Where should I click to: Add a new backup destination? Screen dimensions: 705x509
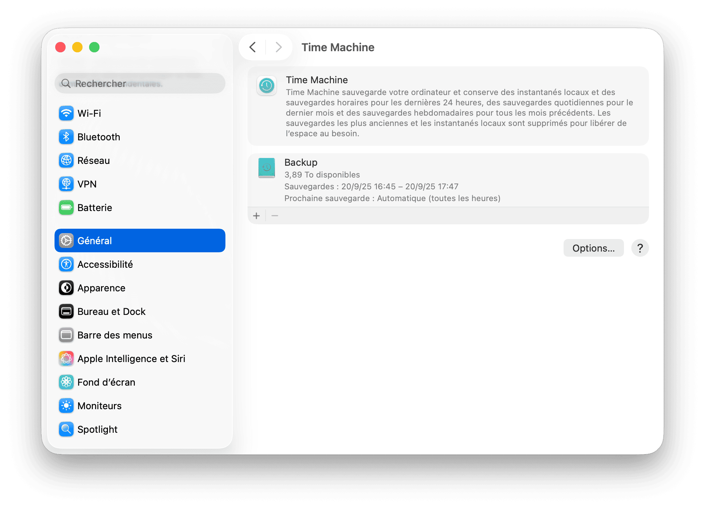pyautogui.click(x=256, y=215)
